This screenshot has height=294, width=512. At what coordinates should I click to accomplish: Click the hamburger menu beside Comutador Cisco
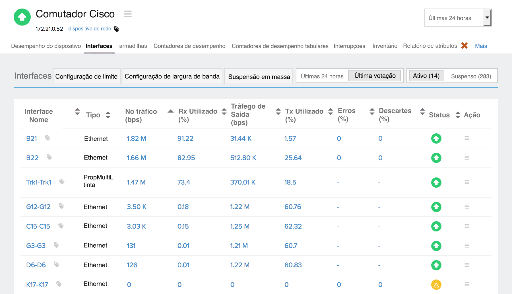(x=127, y=14)
